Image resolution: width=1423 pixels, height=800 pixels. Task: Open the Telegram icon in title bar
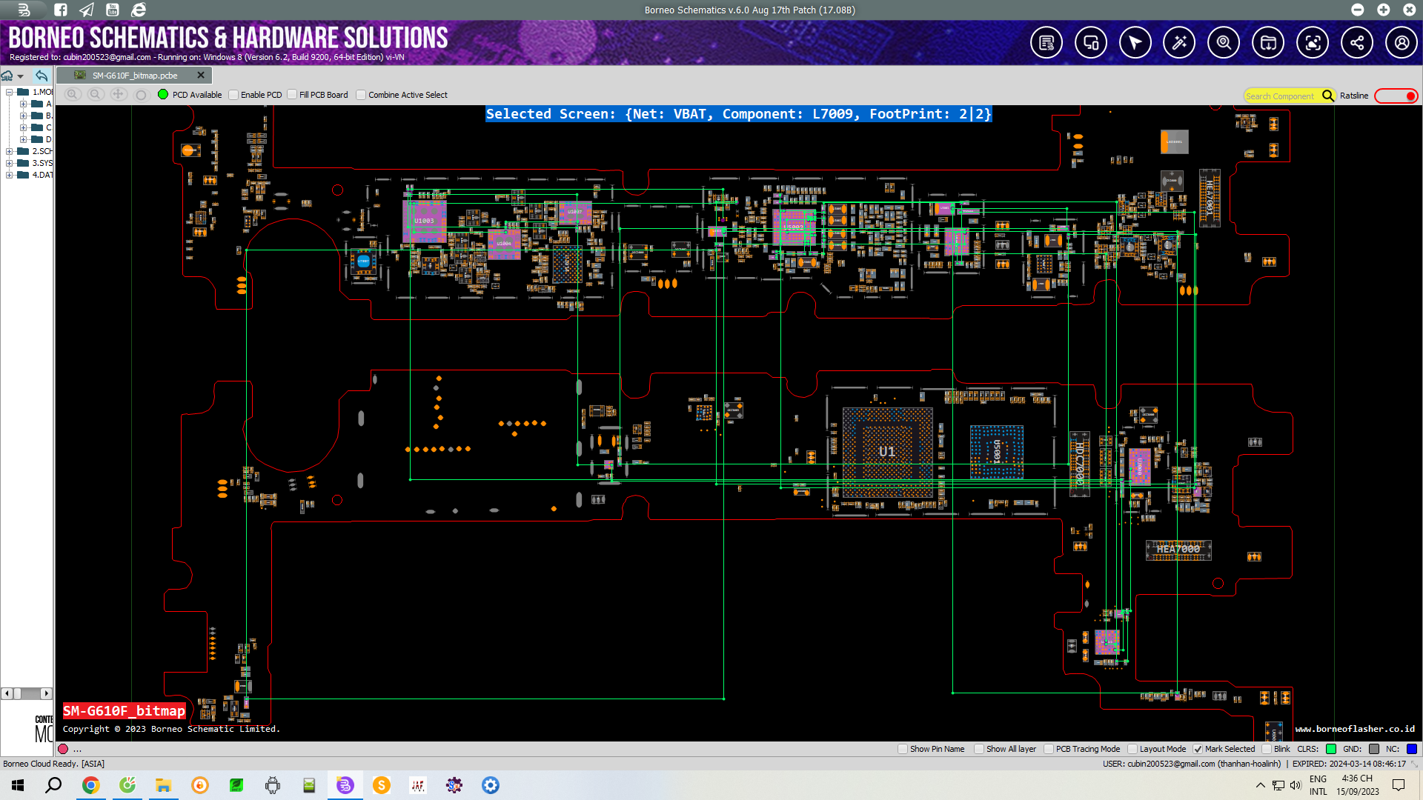point(87,10)
